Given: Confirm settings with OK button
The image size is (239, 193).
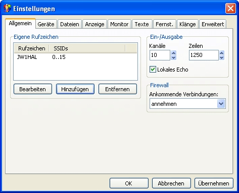Looking at the screenshot, I should click(x=129, y=183).
